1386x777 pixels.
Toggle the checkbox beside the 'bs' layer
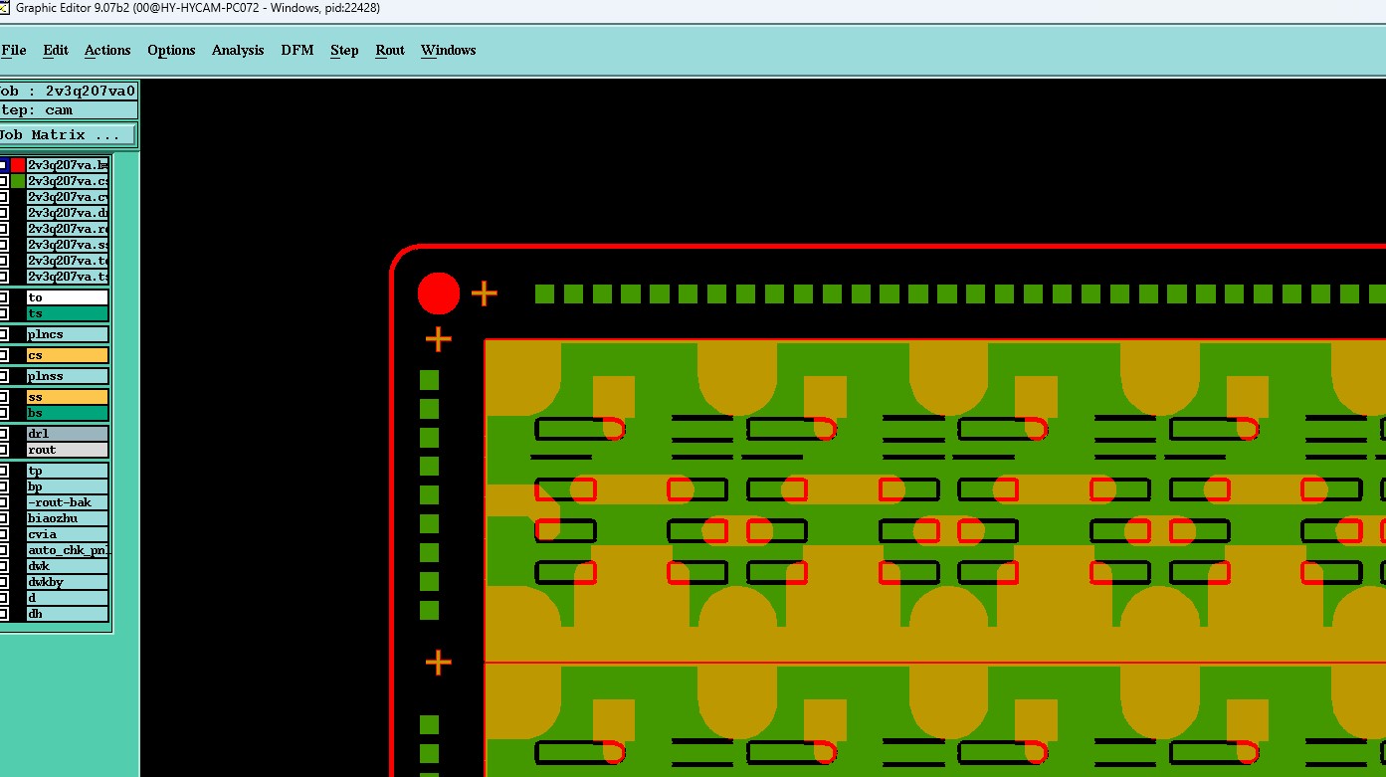(x=4, y=413)
